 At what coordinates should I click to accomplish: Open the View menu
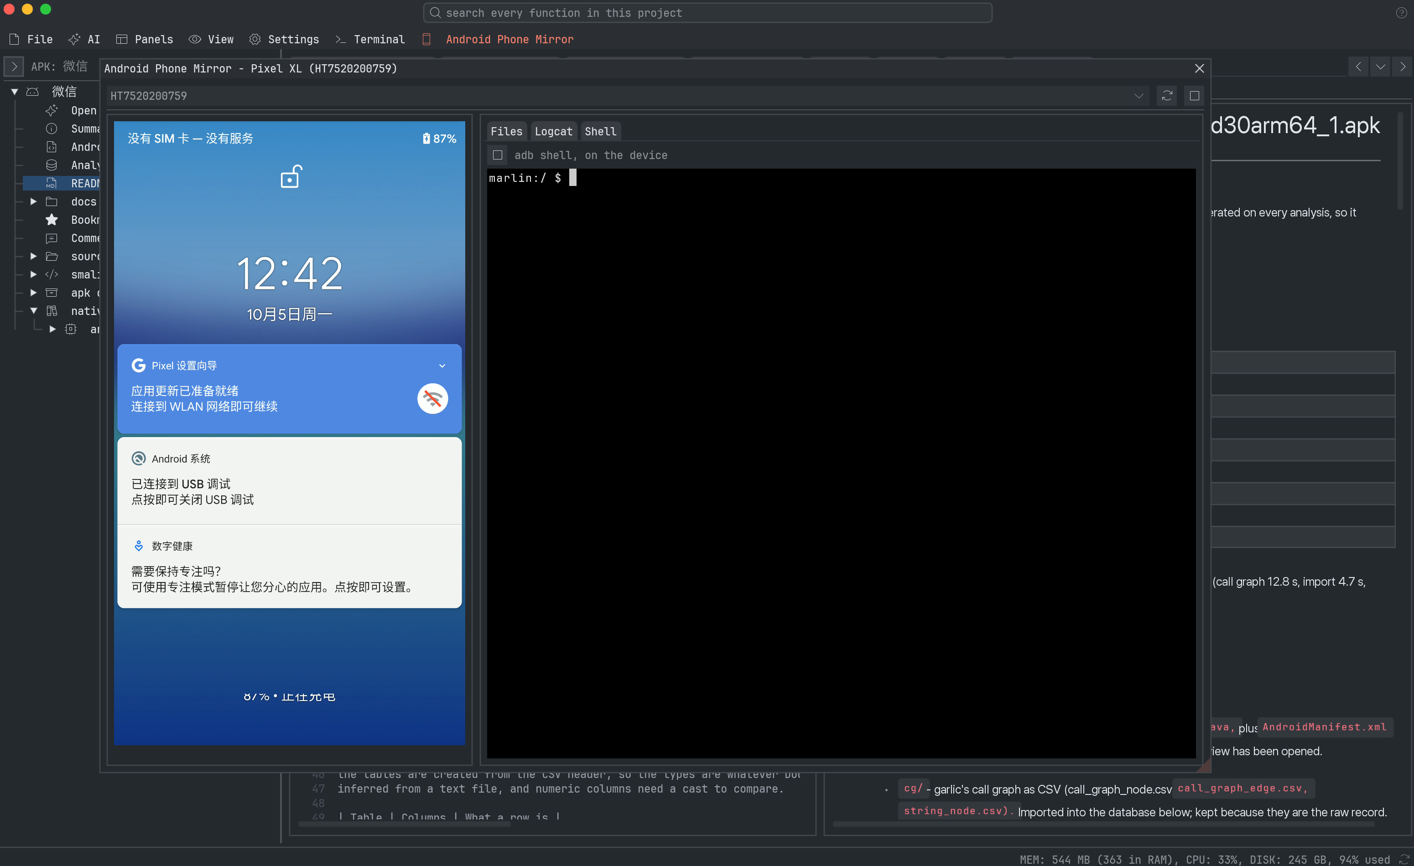click(x=211, y=39)
